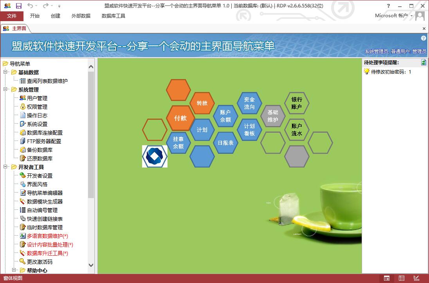The image size is (429, 283).
Task: Click the 权限管理 lock icon
Action: (23, 107)
